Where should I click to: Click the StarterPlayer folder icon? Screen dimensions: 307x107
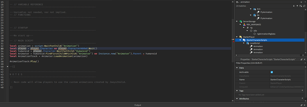(241, 37)
